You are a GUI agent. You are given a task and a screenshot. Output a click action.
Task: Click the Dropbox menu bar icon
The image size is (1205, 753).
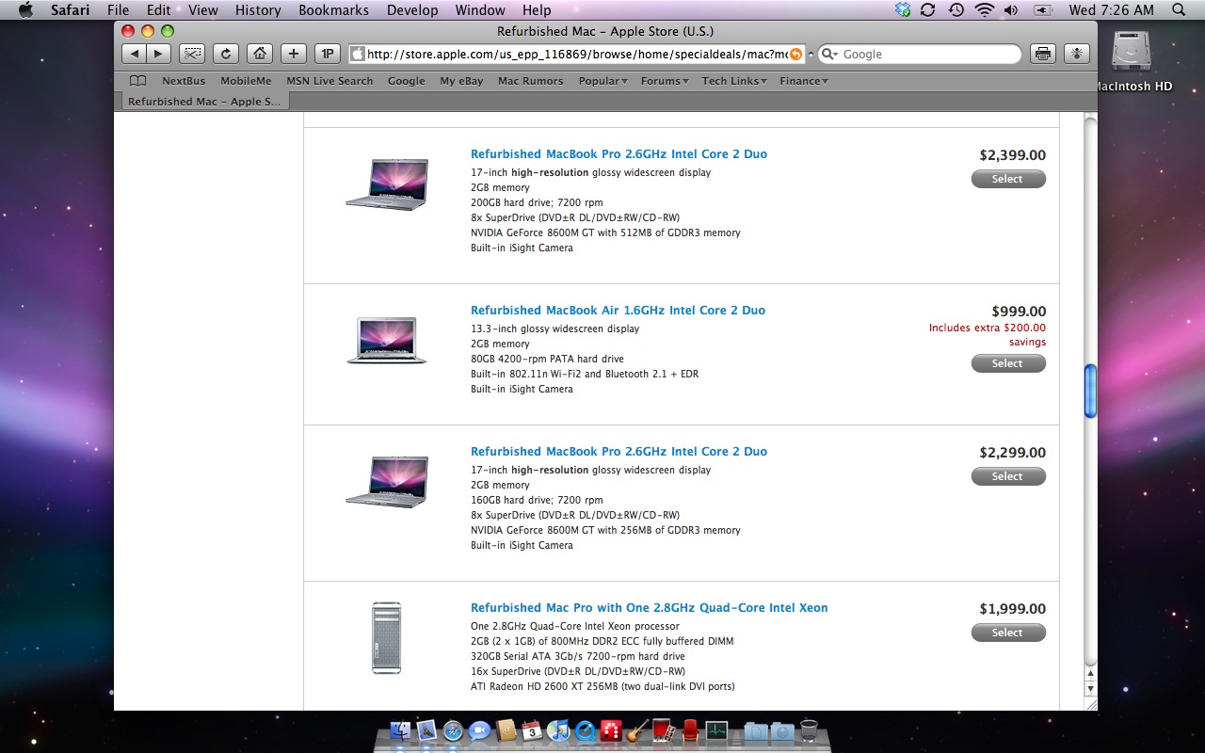coord(903,10)
